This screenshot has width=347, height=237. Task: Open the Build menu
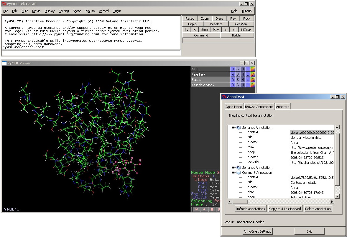(25, 11)
